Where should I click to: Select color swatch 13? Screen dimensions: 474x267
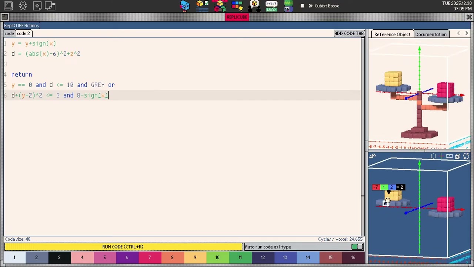(285, 257)
